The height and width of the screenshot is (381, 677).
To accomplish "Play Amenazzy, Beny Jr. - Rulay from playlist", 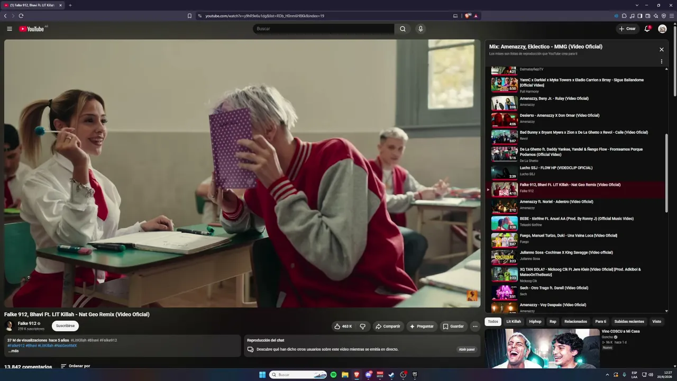I will tap(577, 102).
